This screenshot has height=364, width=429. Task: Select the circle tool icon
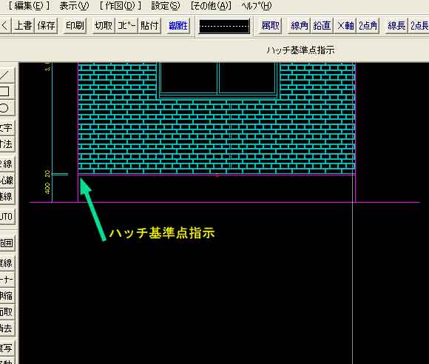click(x=6, y=107)
